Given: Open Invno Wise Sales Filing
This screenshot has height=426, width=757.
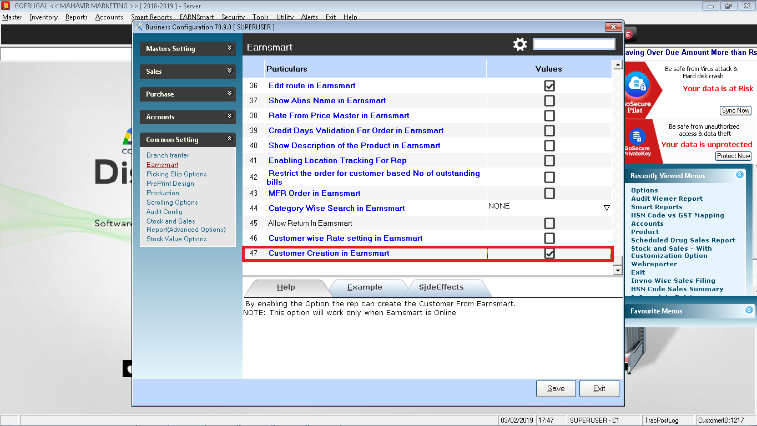Looking at the screenshot, I should coord(673,281).
